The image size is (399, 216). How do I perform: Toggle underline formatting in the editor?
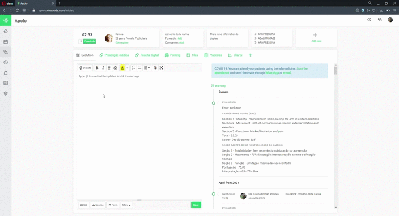click(109, 68)
